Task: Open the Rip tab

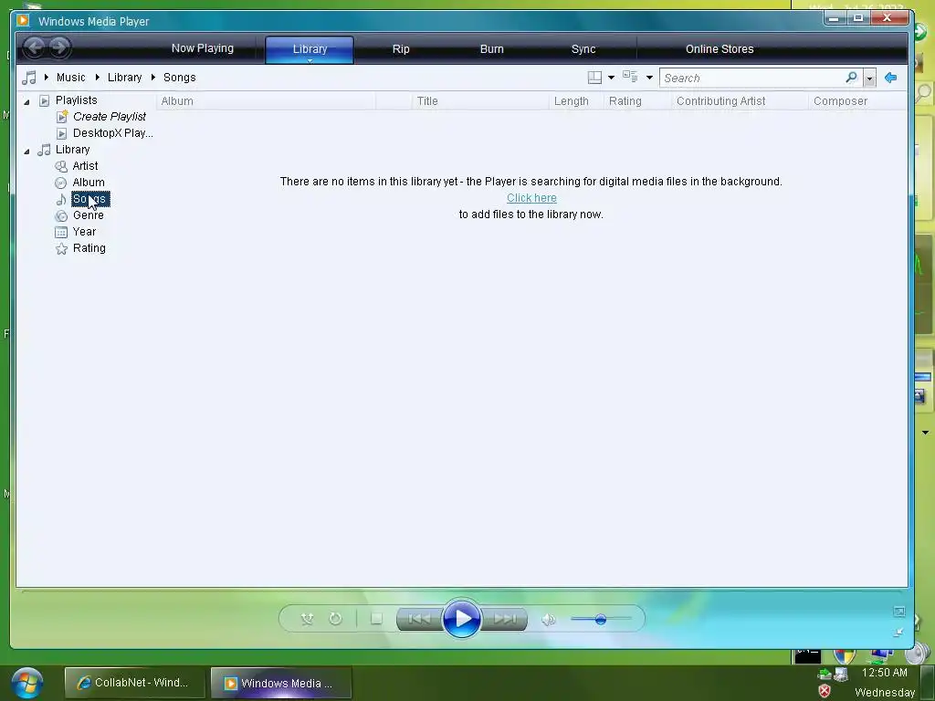Action: (401, 49)
